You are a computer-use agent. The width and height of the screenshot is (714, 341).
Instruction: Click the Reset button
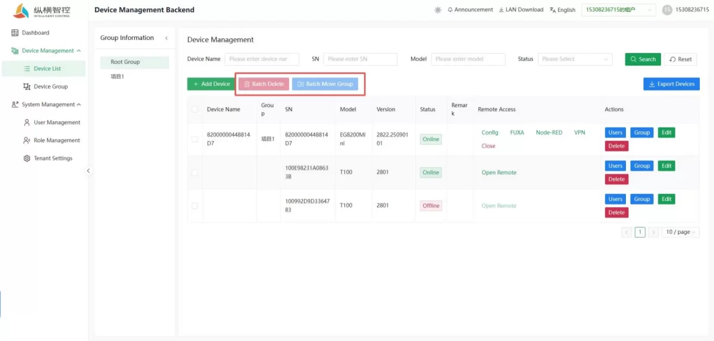680,59
